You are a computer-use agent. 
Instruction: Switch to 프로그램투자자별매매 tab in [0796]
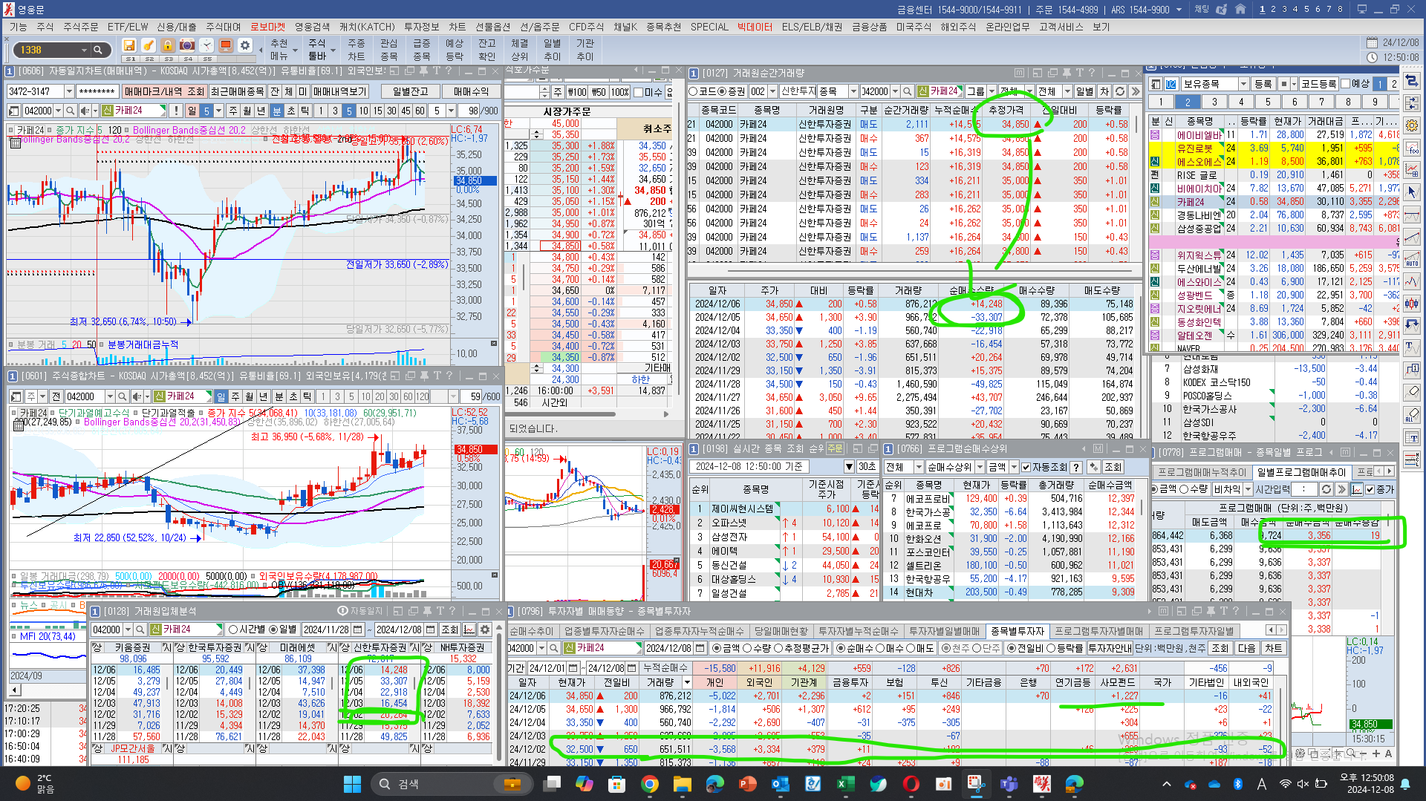[x=1098, y=631]
